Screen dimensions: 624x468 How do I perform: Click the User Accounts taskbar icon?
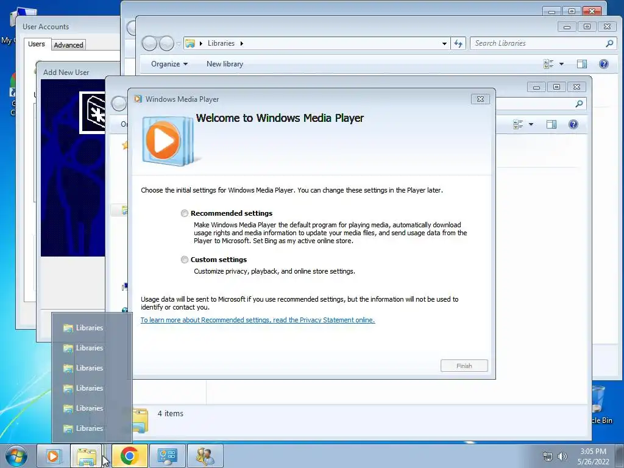click(205, 456)
